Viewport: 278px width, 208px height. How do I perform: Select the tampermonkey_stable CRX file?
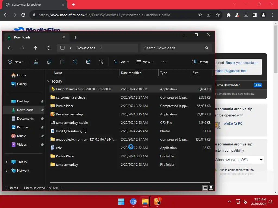point(131,123)
